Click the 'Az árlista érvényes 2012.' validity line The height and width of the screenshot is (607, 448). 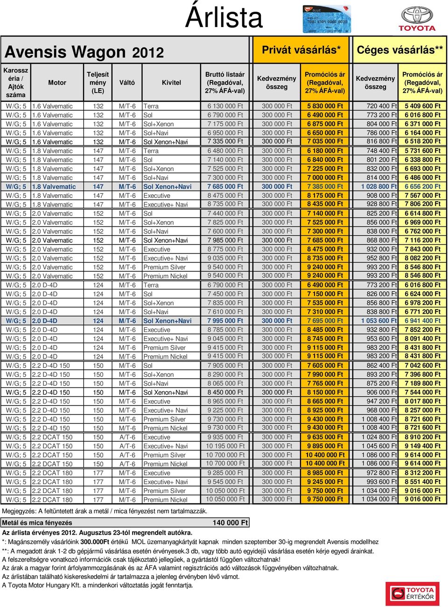(97, 532)
